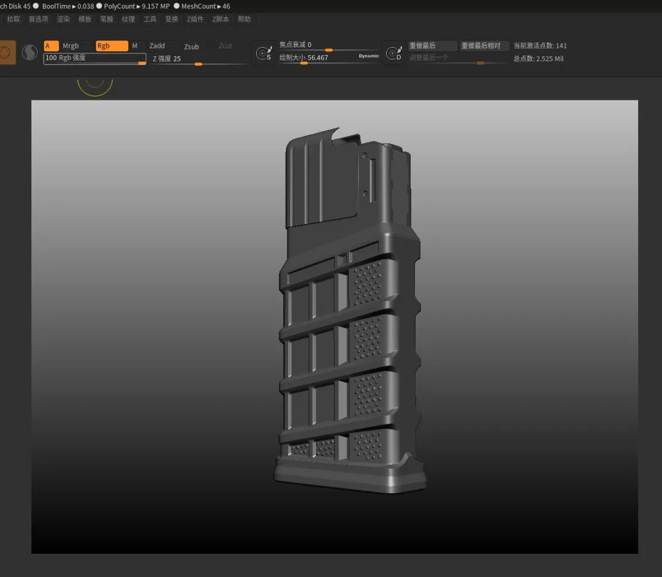Enable the M material channel
This screenshot has width=662, height=577.
tap(135, 46)
